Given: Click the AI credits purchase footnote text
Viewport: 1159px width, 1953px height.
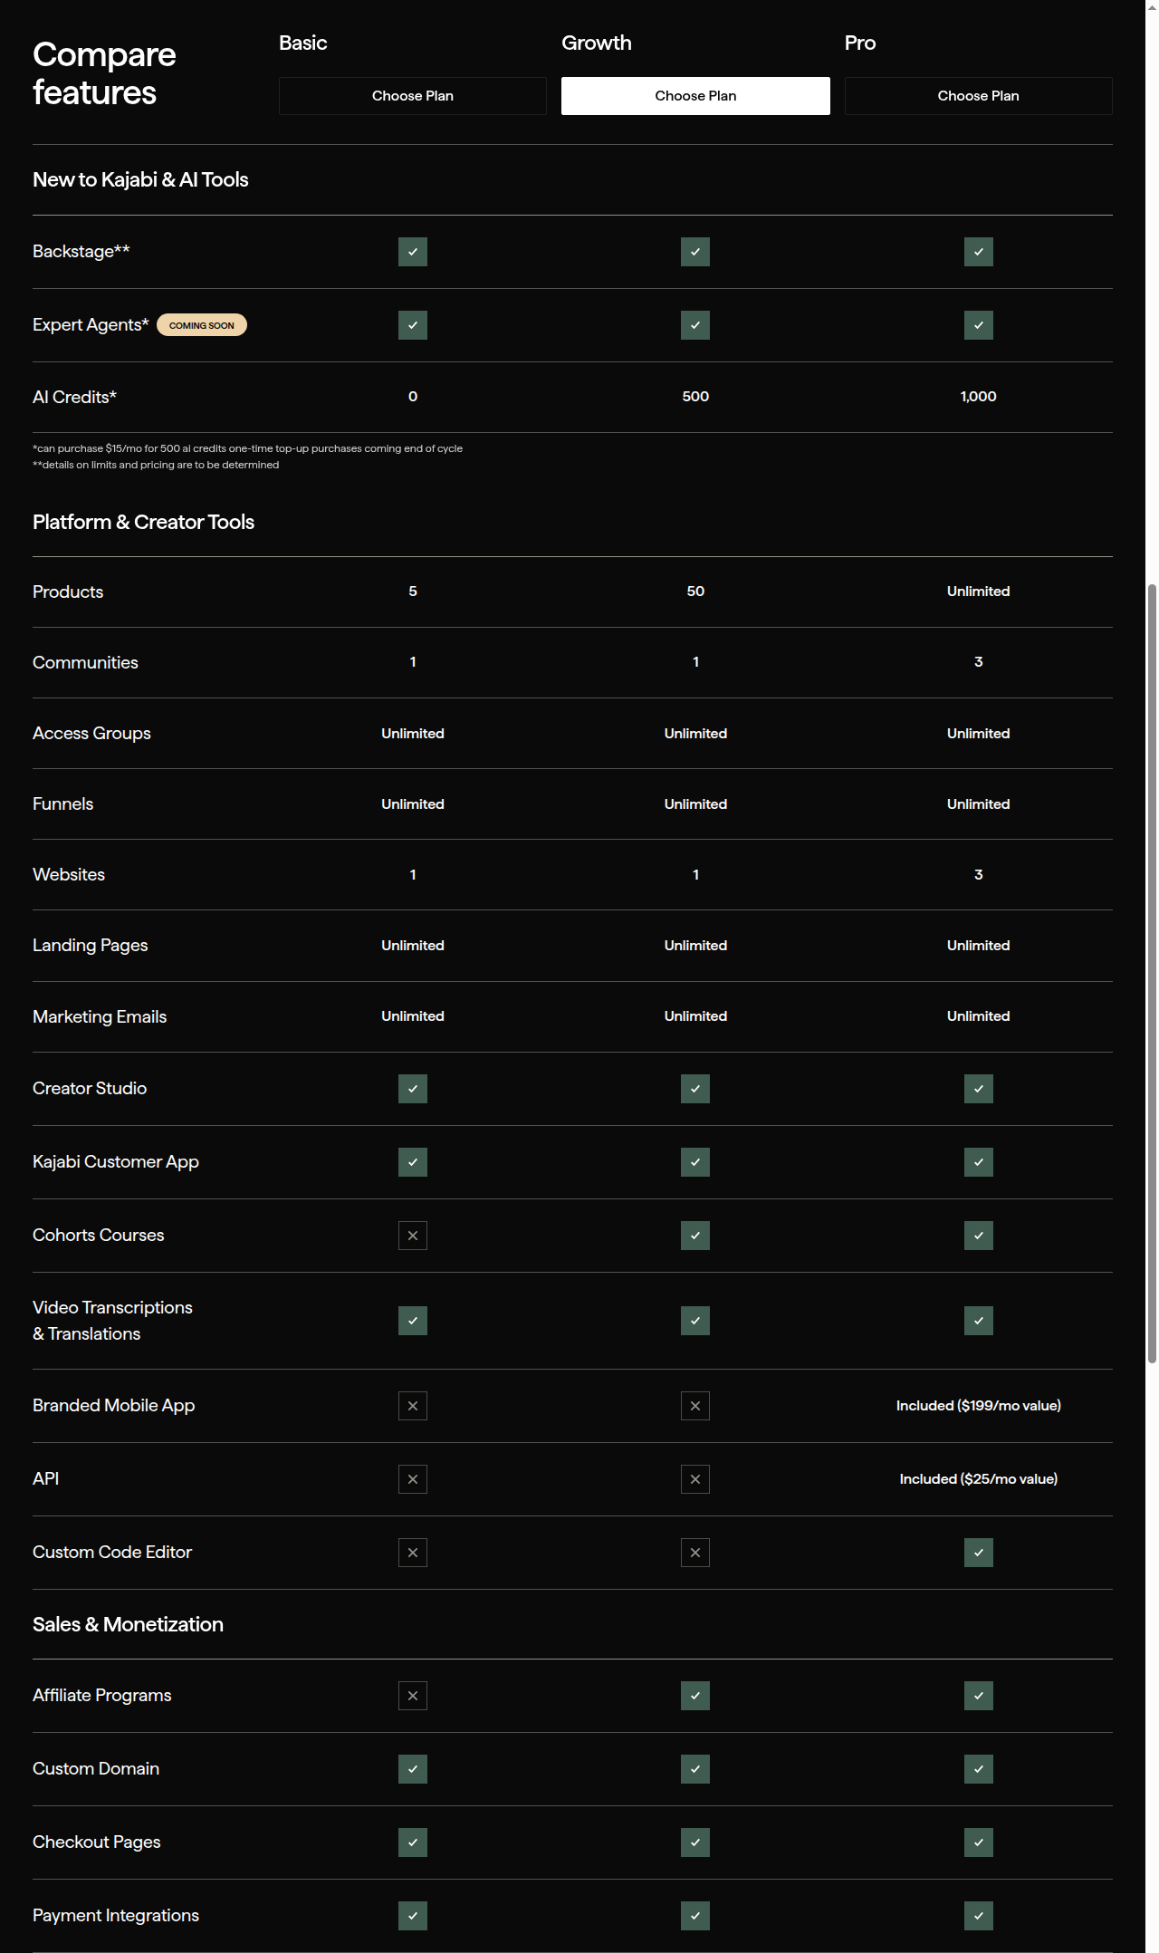Looking at the screenshot, I should click(247, 448).
